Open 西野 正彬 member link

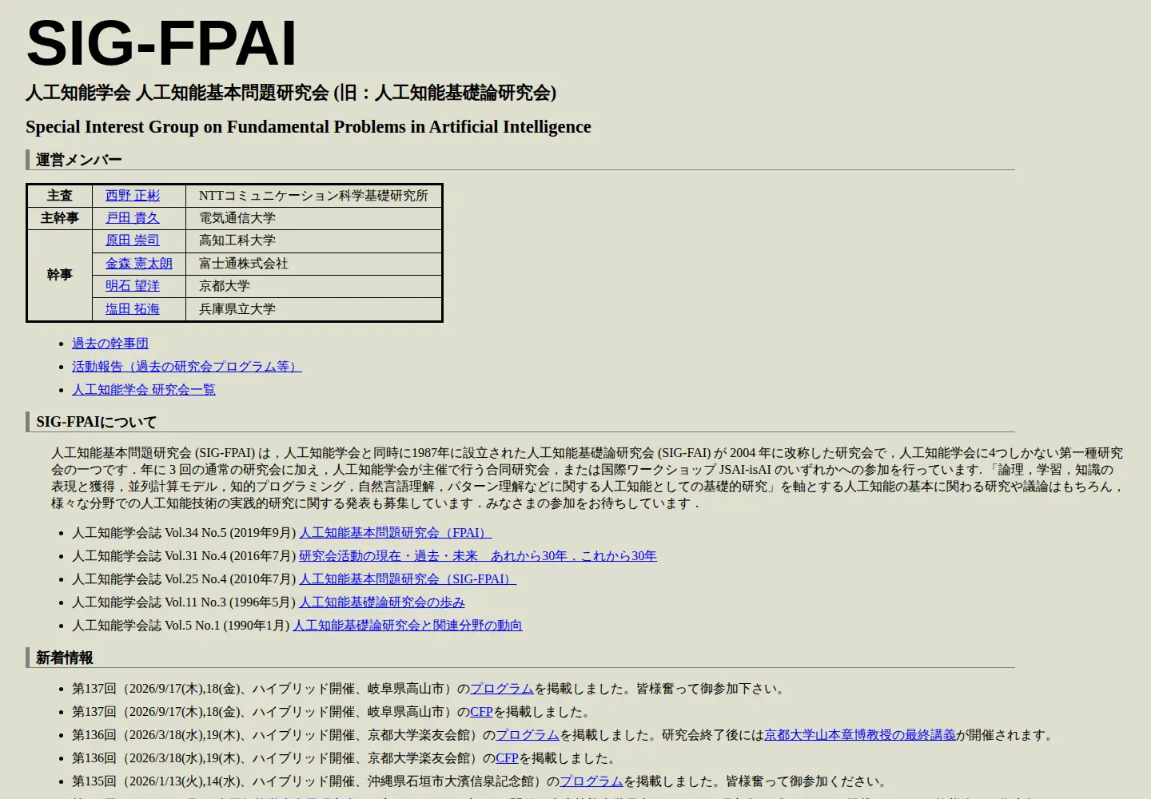coord(133,196)
